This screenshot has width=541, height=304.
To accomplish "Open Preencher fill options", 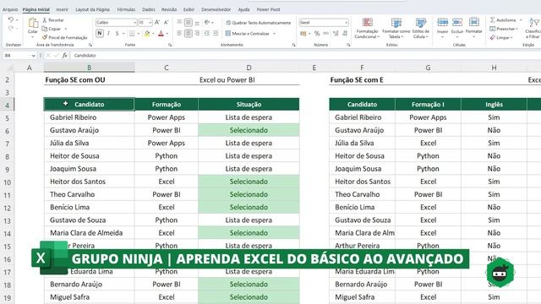I will point(504,29).
